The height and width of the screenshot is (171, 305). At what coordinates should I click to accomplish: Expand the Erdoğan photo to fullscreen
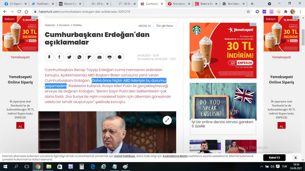pos(167,120)
